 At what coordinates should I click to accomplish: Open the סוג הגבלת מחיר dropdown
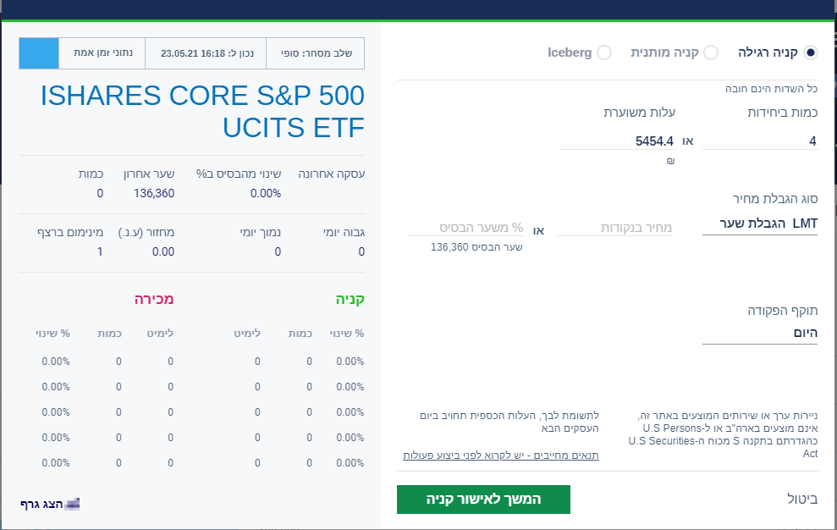point(759,224)
